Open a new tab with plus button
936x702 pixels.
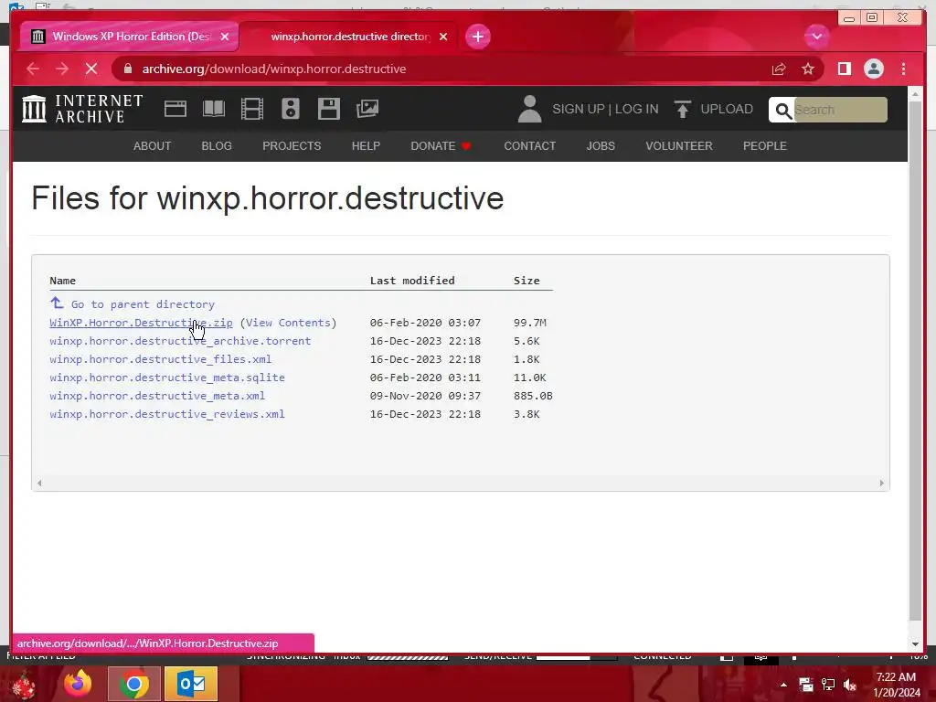tap(477, 37)
